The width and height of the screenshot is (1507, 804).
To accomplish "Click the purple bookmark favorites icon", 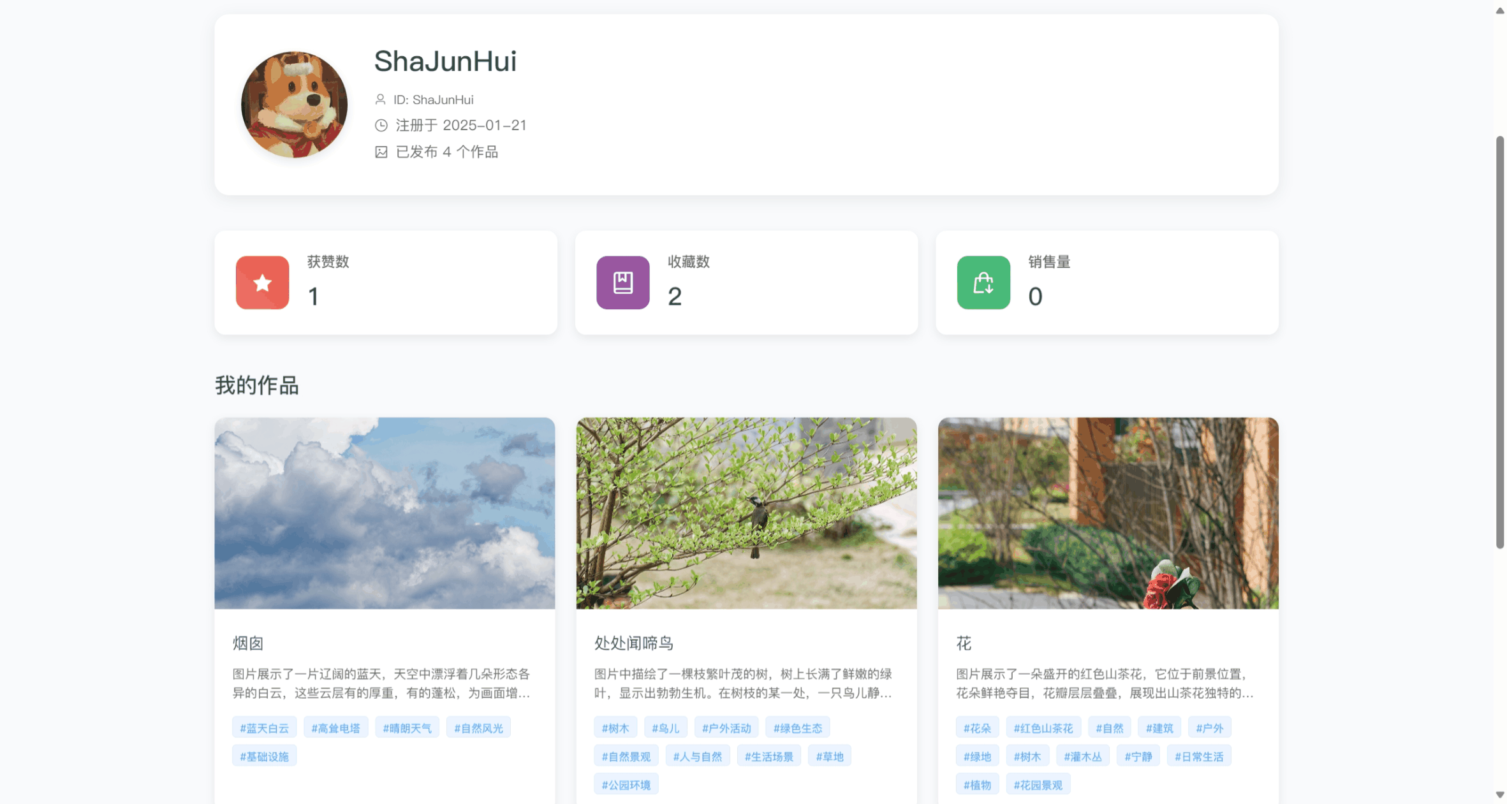I will click(622, 282).
